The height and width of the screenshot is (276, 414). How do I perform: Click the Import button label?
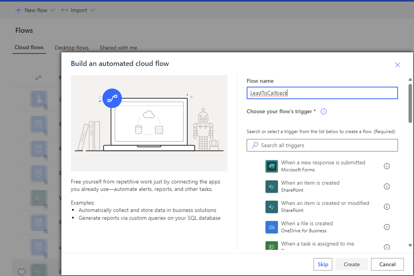tap(79, 10)
